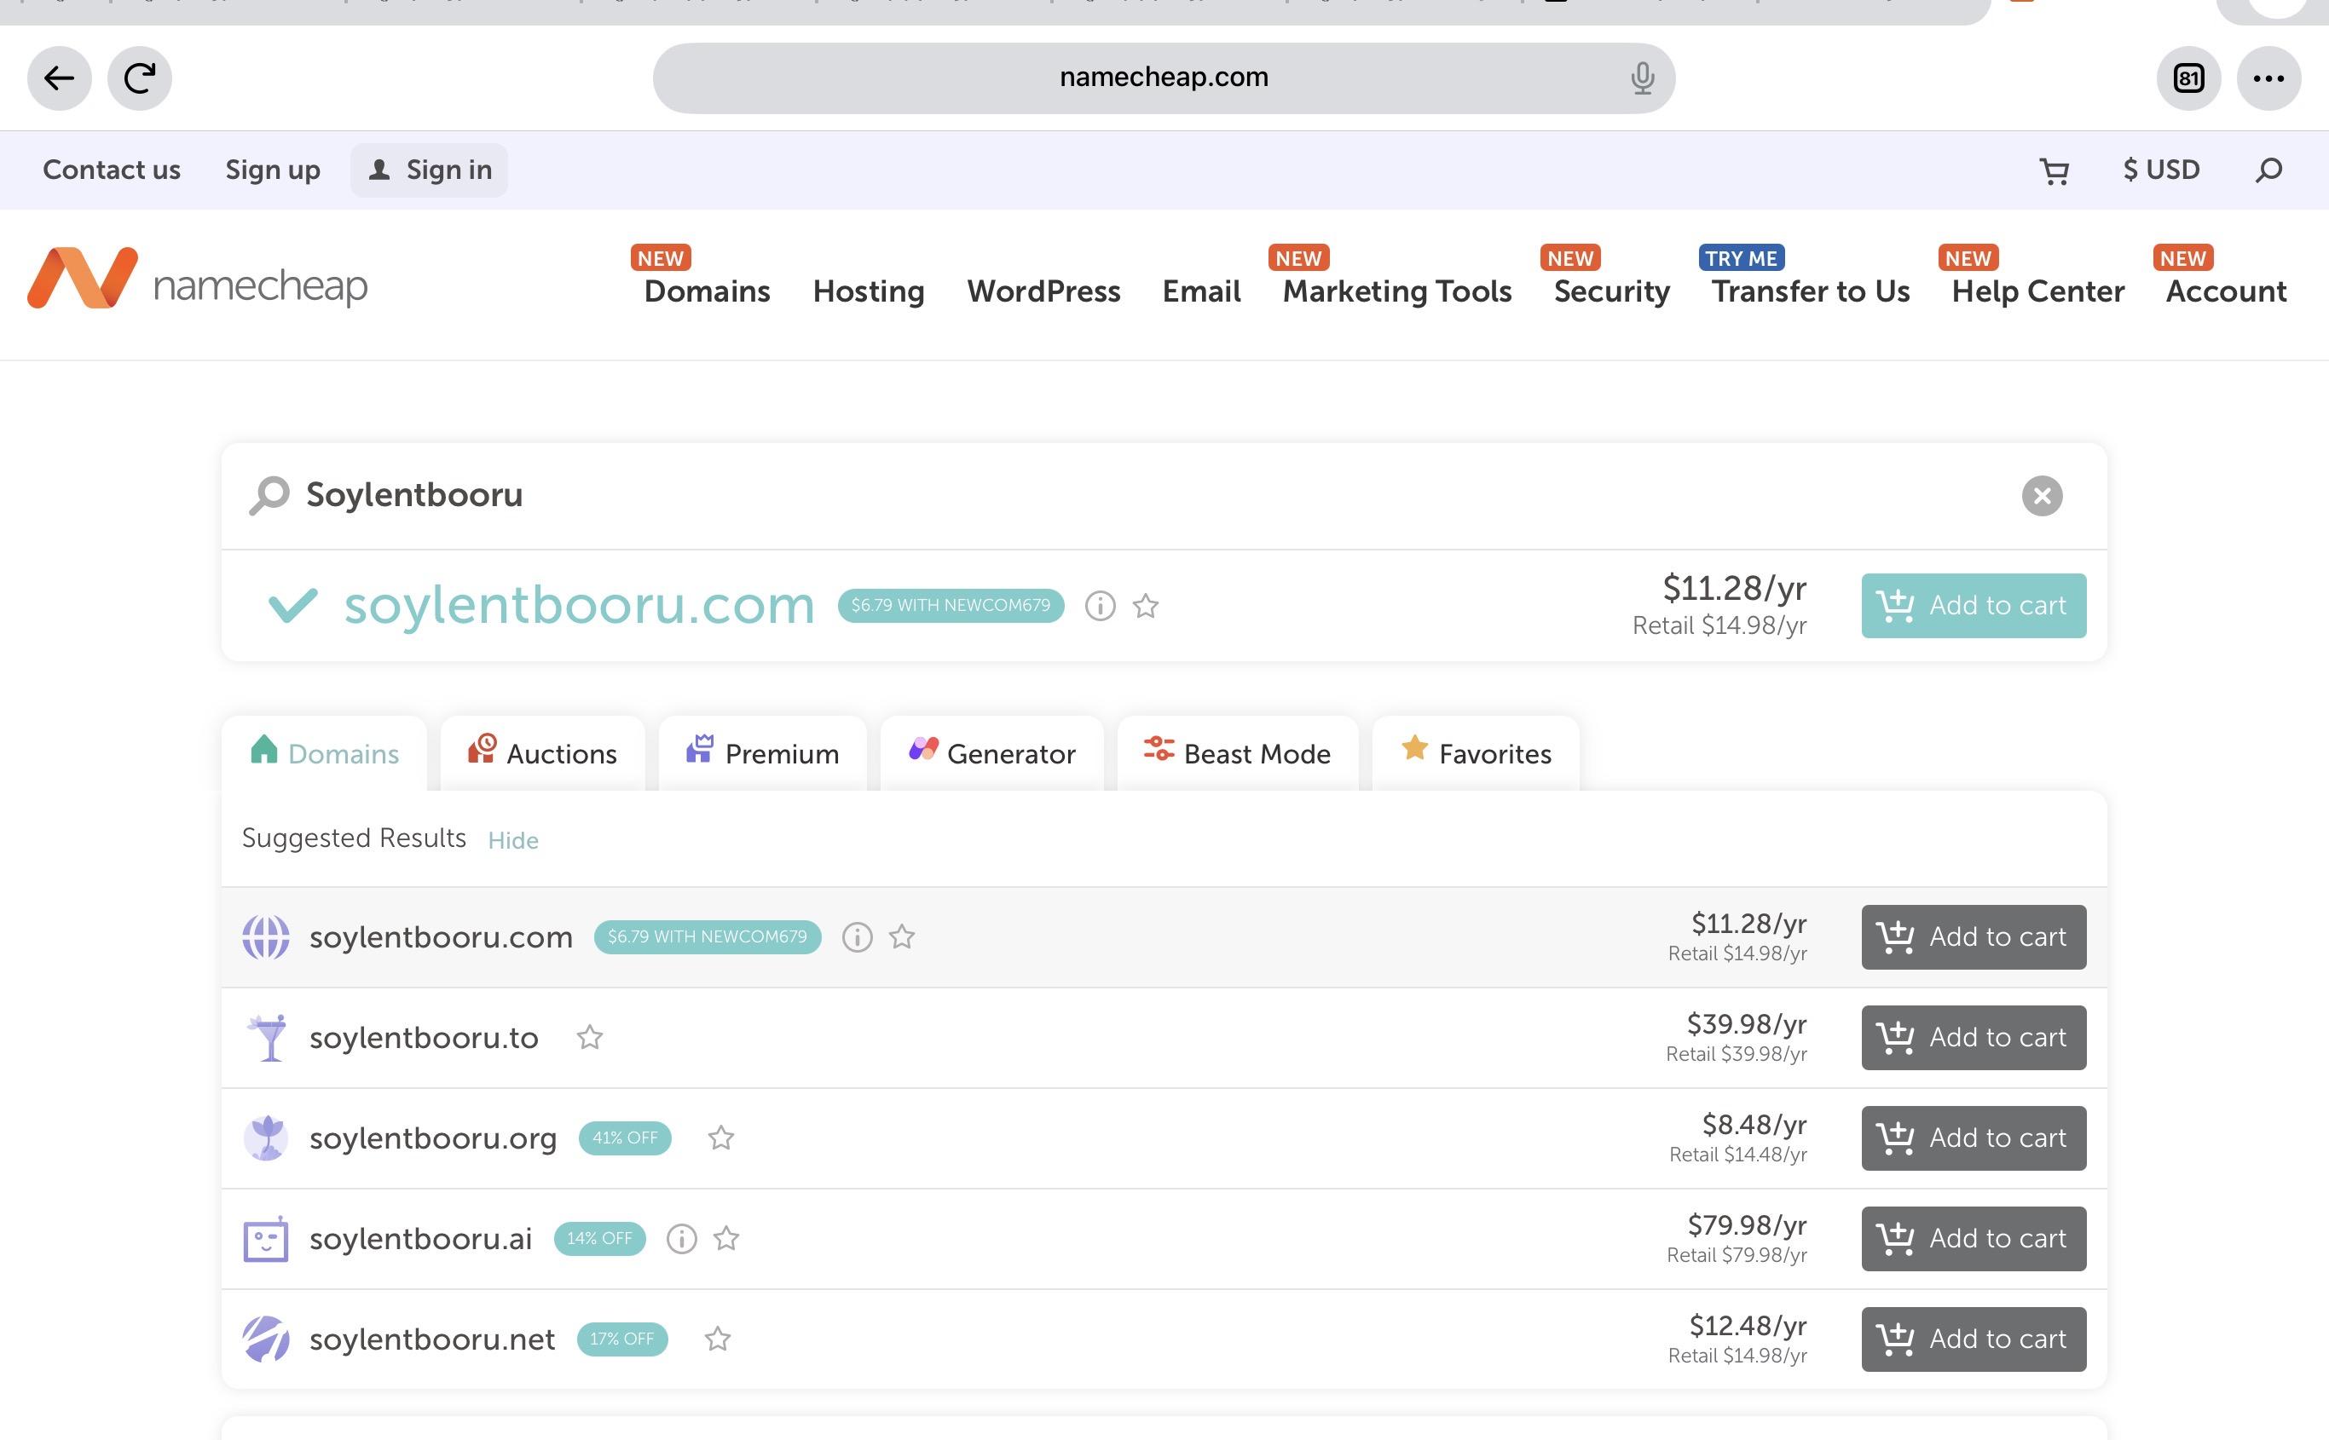Open the Security navigation menu
Viewport: 2329px width, 1440px height.
click(x=1612, y=291)
